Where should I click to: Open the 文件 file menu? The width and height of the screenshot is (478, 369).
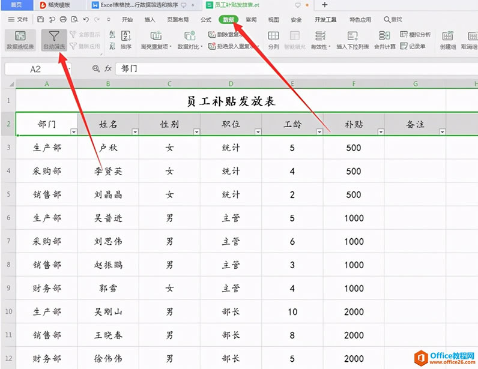(18, 20)
